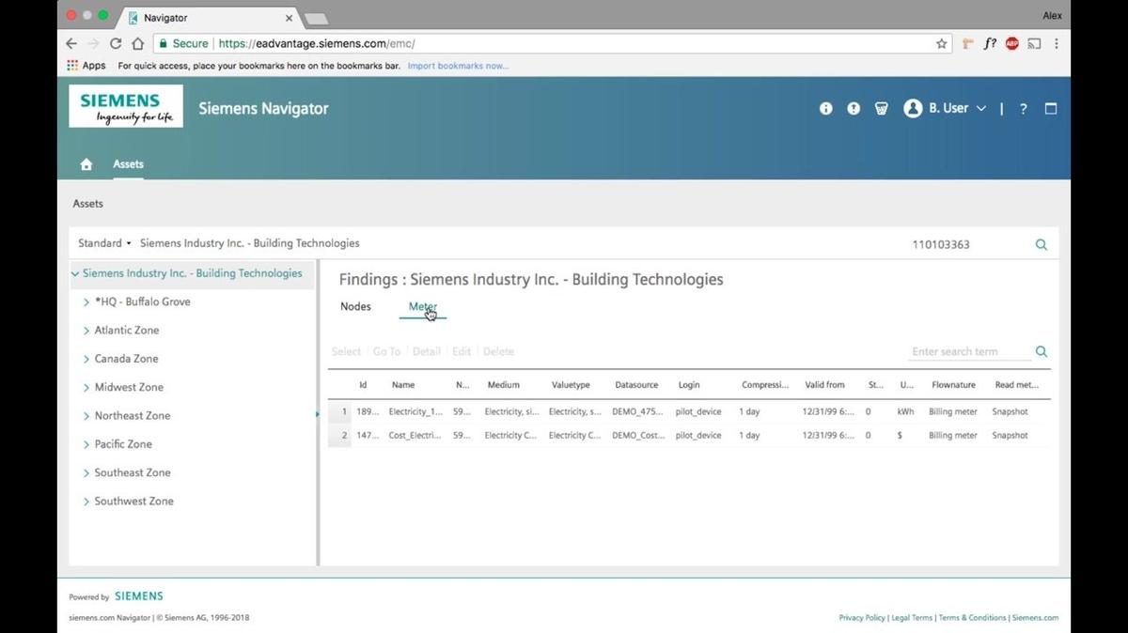Click the f? extension icon

[x=990, y=43]
